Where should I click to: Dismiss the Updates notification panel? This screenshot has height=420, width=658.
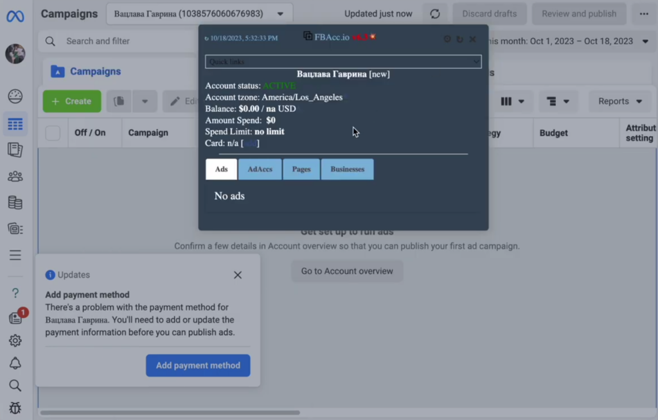click(x=238, y=275)
